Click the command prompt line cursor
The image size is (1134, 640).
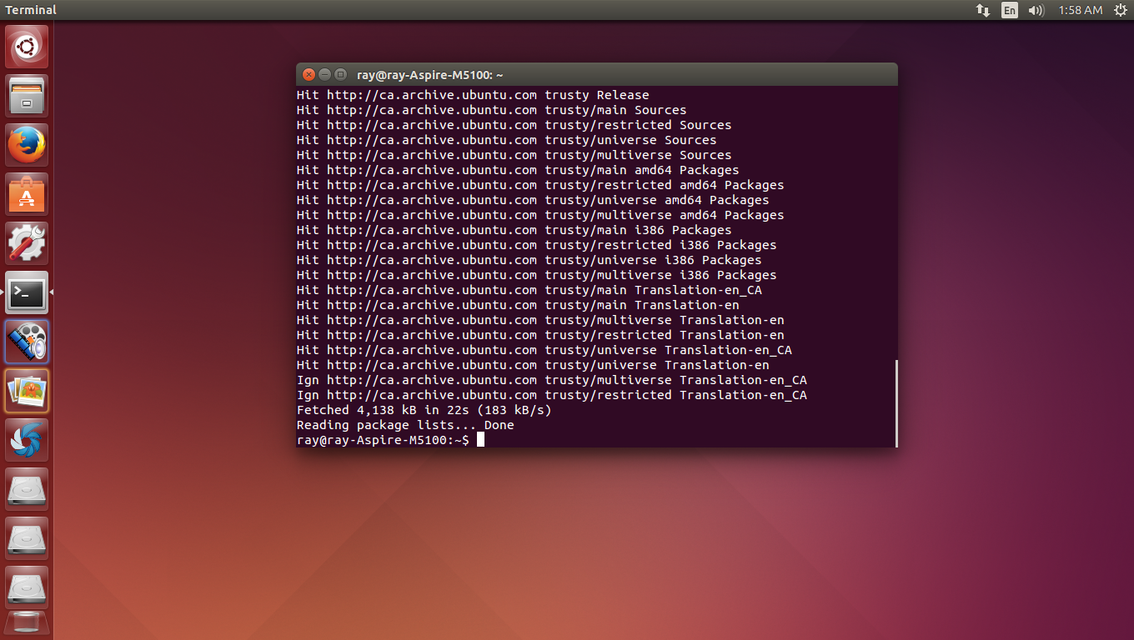480,440
